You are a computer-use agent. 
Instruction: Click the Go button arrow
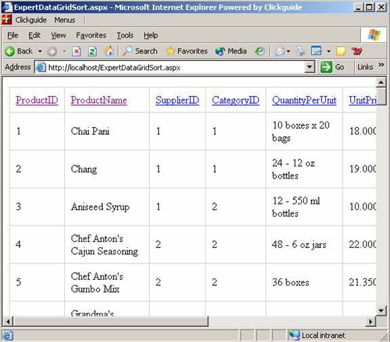click(326, 67)
